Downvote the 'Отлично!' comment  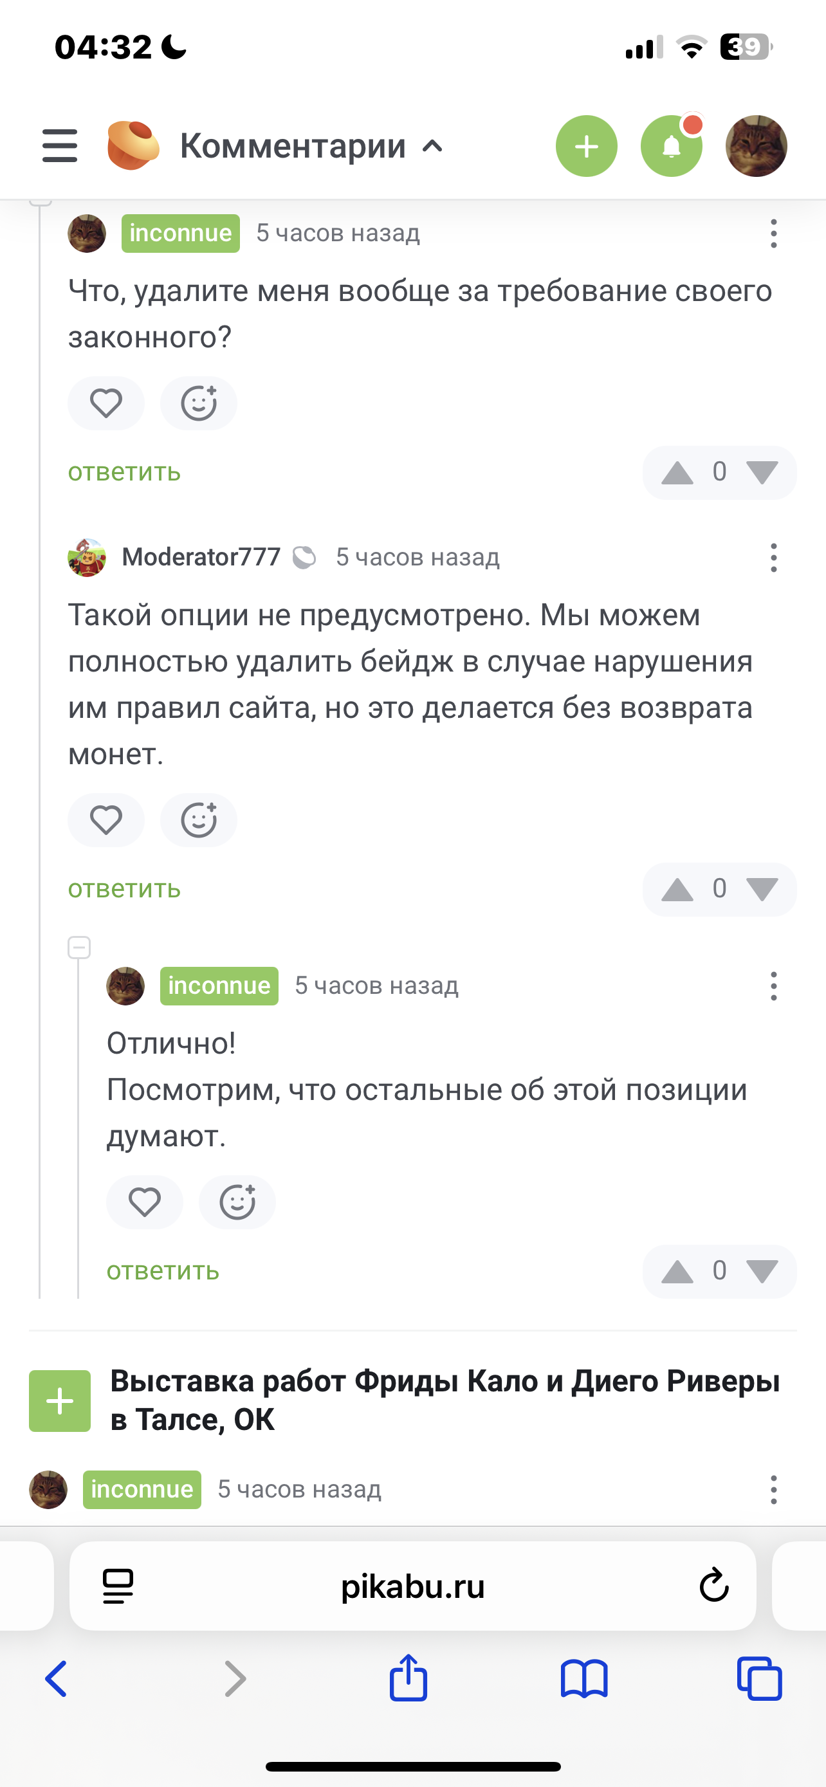(762, 1271)
